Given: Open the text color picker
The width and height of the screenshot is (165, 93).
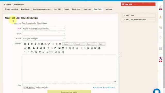Looking at the screenshot, I should (x=25, y=48).
